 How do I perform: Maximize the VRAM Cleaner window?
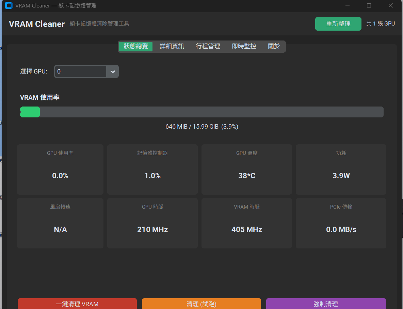(x=369, y=5)
